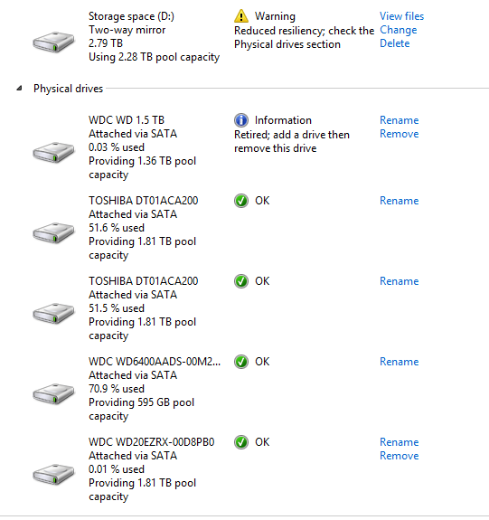Click the 'Information' status label

pyautogui.click(x=283, y=120)
